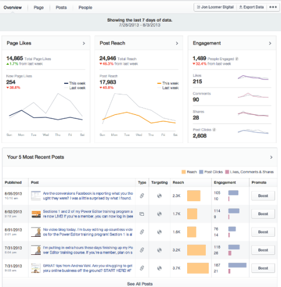Click the link type icon for 8/05/2013 post
Image resolution: width=281 pixels, height=287 pixels.
pos(142,195)
